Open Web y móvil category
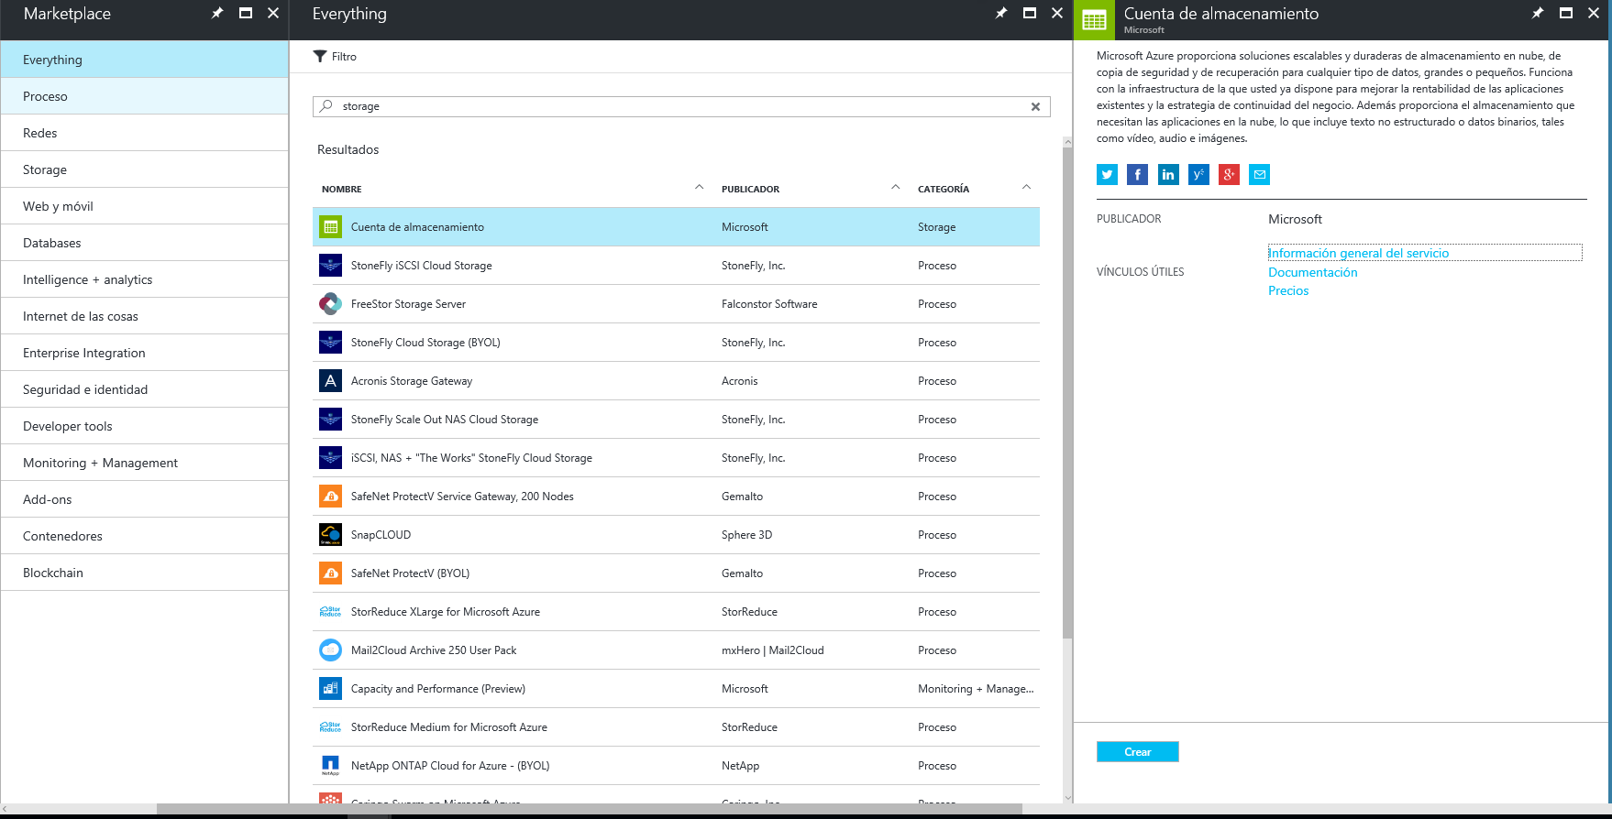This screenshot has width=1612, height=819. point(145,206)
